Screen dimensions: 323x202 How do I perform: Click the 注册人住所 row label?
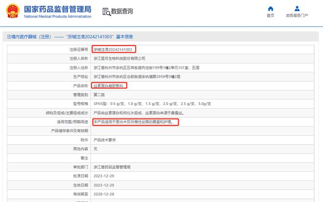pos(79,68)
